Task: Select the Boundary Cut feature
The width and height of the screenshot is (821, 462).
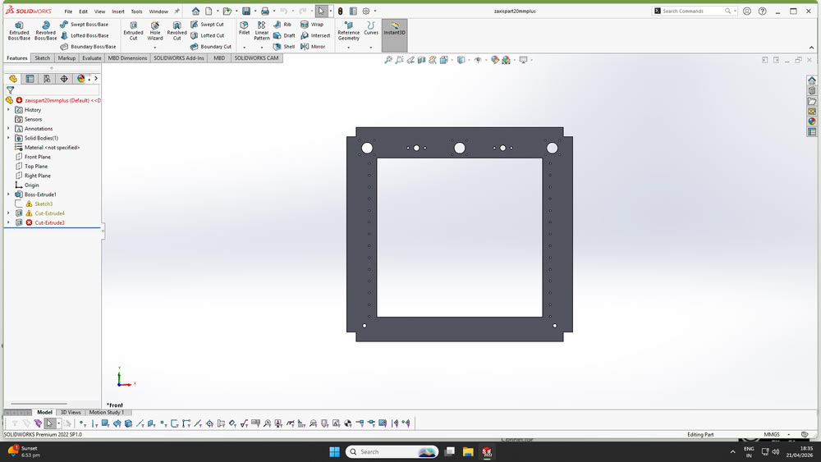Action: (210, 47)
